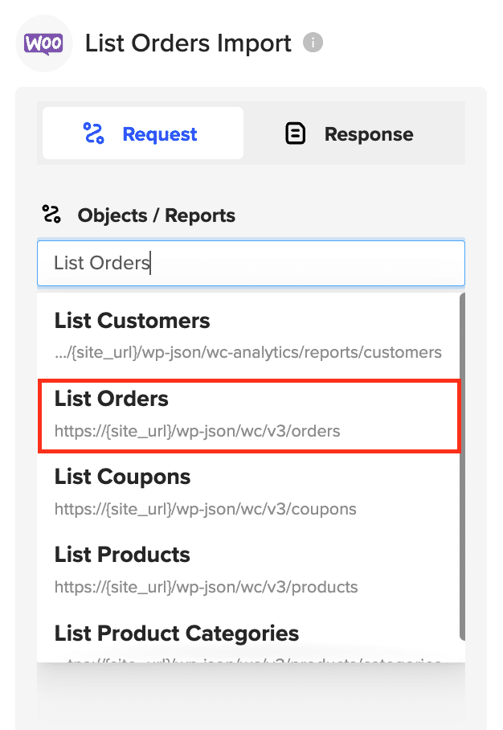
Task: Click the WooCommerce logo icon
Action: [x=43, y=43]
